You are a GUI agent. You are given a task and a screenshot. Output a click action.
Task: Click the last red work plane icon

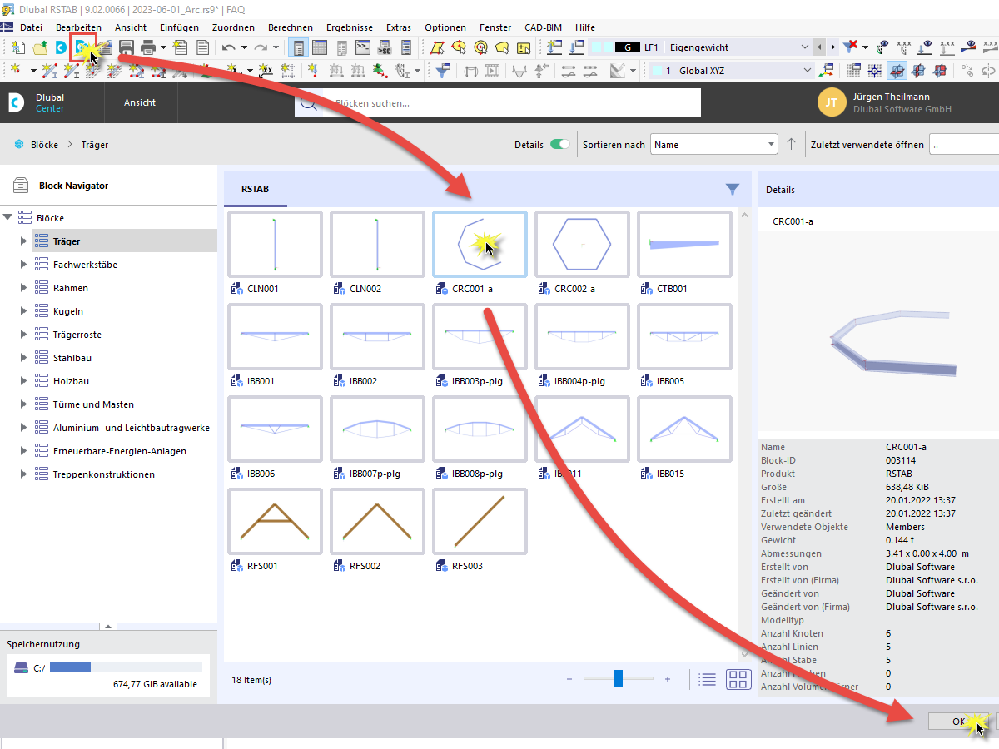click(x=940, y=71)
